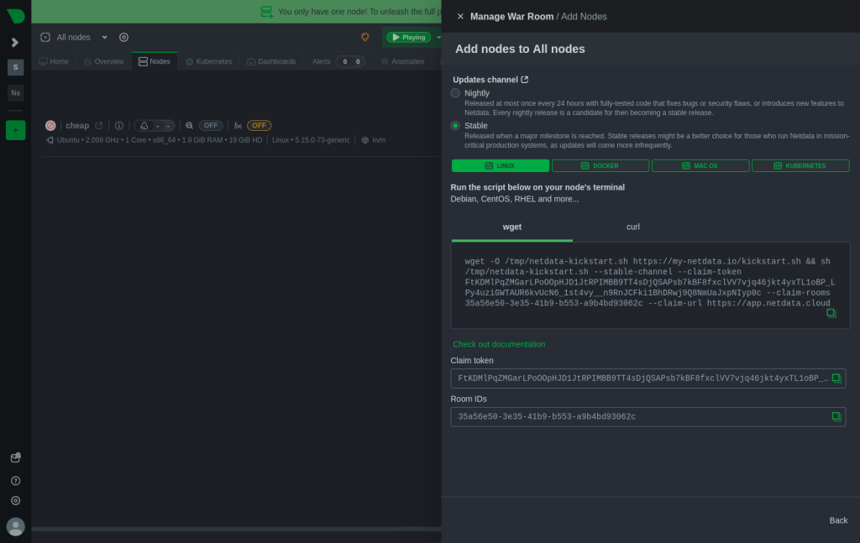Choose the LINUX platform button

tap(501, 165)
